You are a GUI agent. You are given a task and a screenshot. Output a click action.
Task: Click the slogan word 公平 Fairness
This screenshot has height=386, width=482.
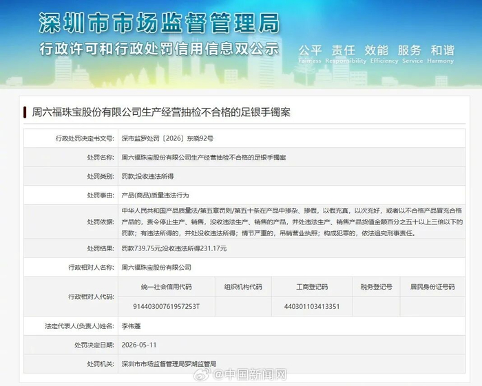pyautogui.click(x=310, y=54)
